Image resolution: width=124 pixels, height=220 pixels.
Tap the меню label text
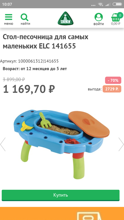tap(9, 23)
